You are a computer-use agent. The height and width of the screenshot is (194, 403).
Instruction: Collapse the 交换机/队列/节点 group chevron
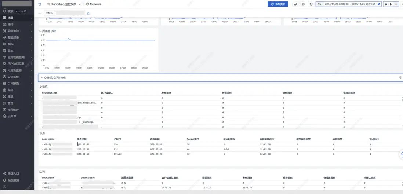coord(41,78)
